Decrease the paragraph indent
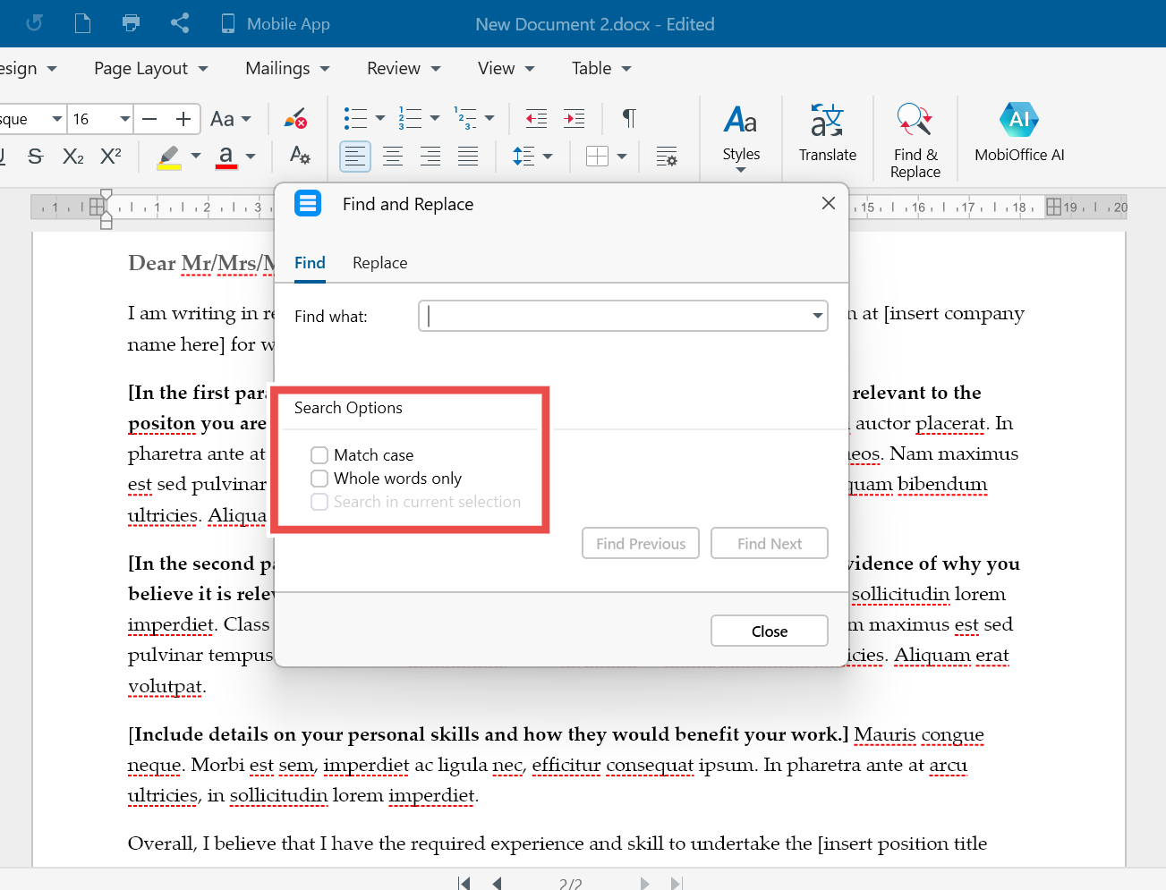The height and width of the screenshot is (890, 1166). coord(536,118)
